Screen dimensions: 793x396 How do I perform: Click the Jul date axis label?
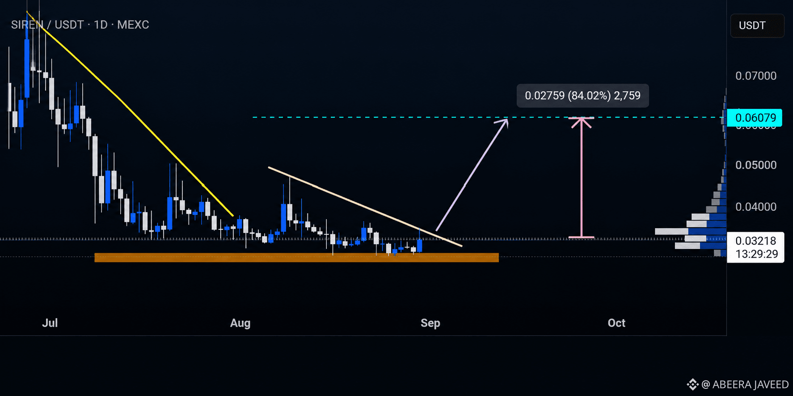[50, 323]
